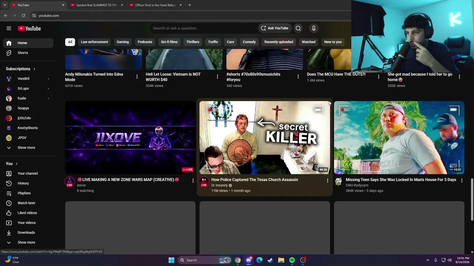Open Liked videos
This screenshot has width=474, height=266.
coord(28,213)
